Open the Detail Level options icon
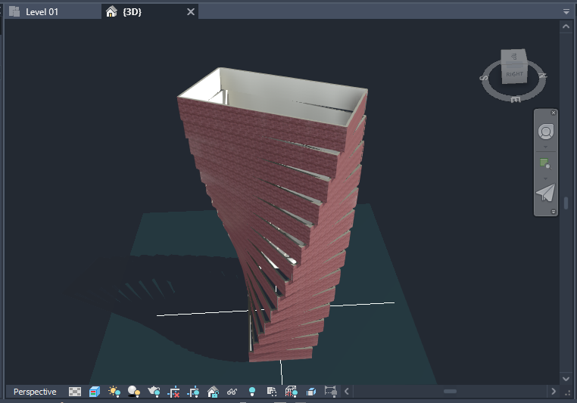Screen dimensions: 577x403 pyautogui.click(x=75, y=392)
